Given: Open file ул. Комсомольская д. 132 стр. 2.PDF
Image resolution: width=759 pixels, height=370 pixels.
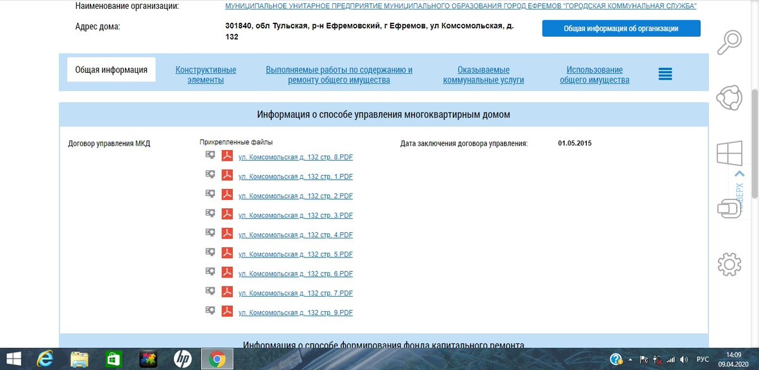Looking at the screenshot, I should coord(295,196).
